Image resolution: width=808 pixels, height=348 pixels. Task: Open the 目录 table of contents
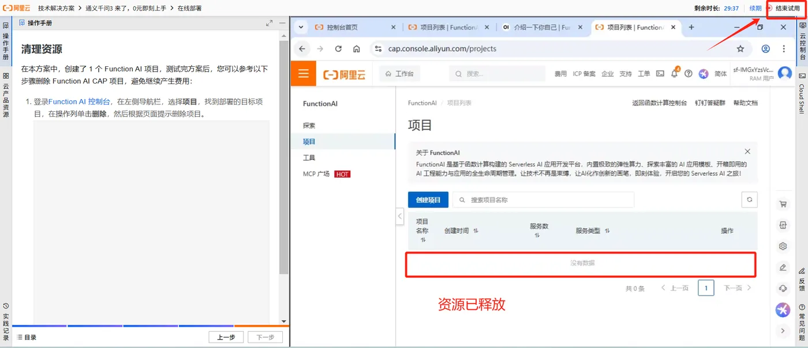[x=27, y=337]
